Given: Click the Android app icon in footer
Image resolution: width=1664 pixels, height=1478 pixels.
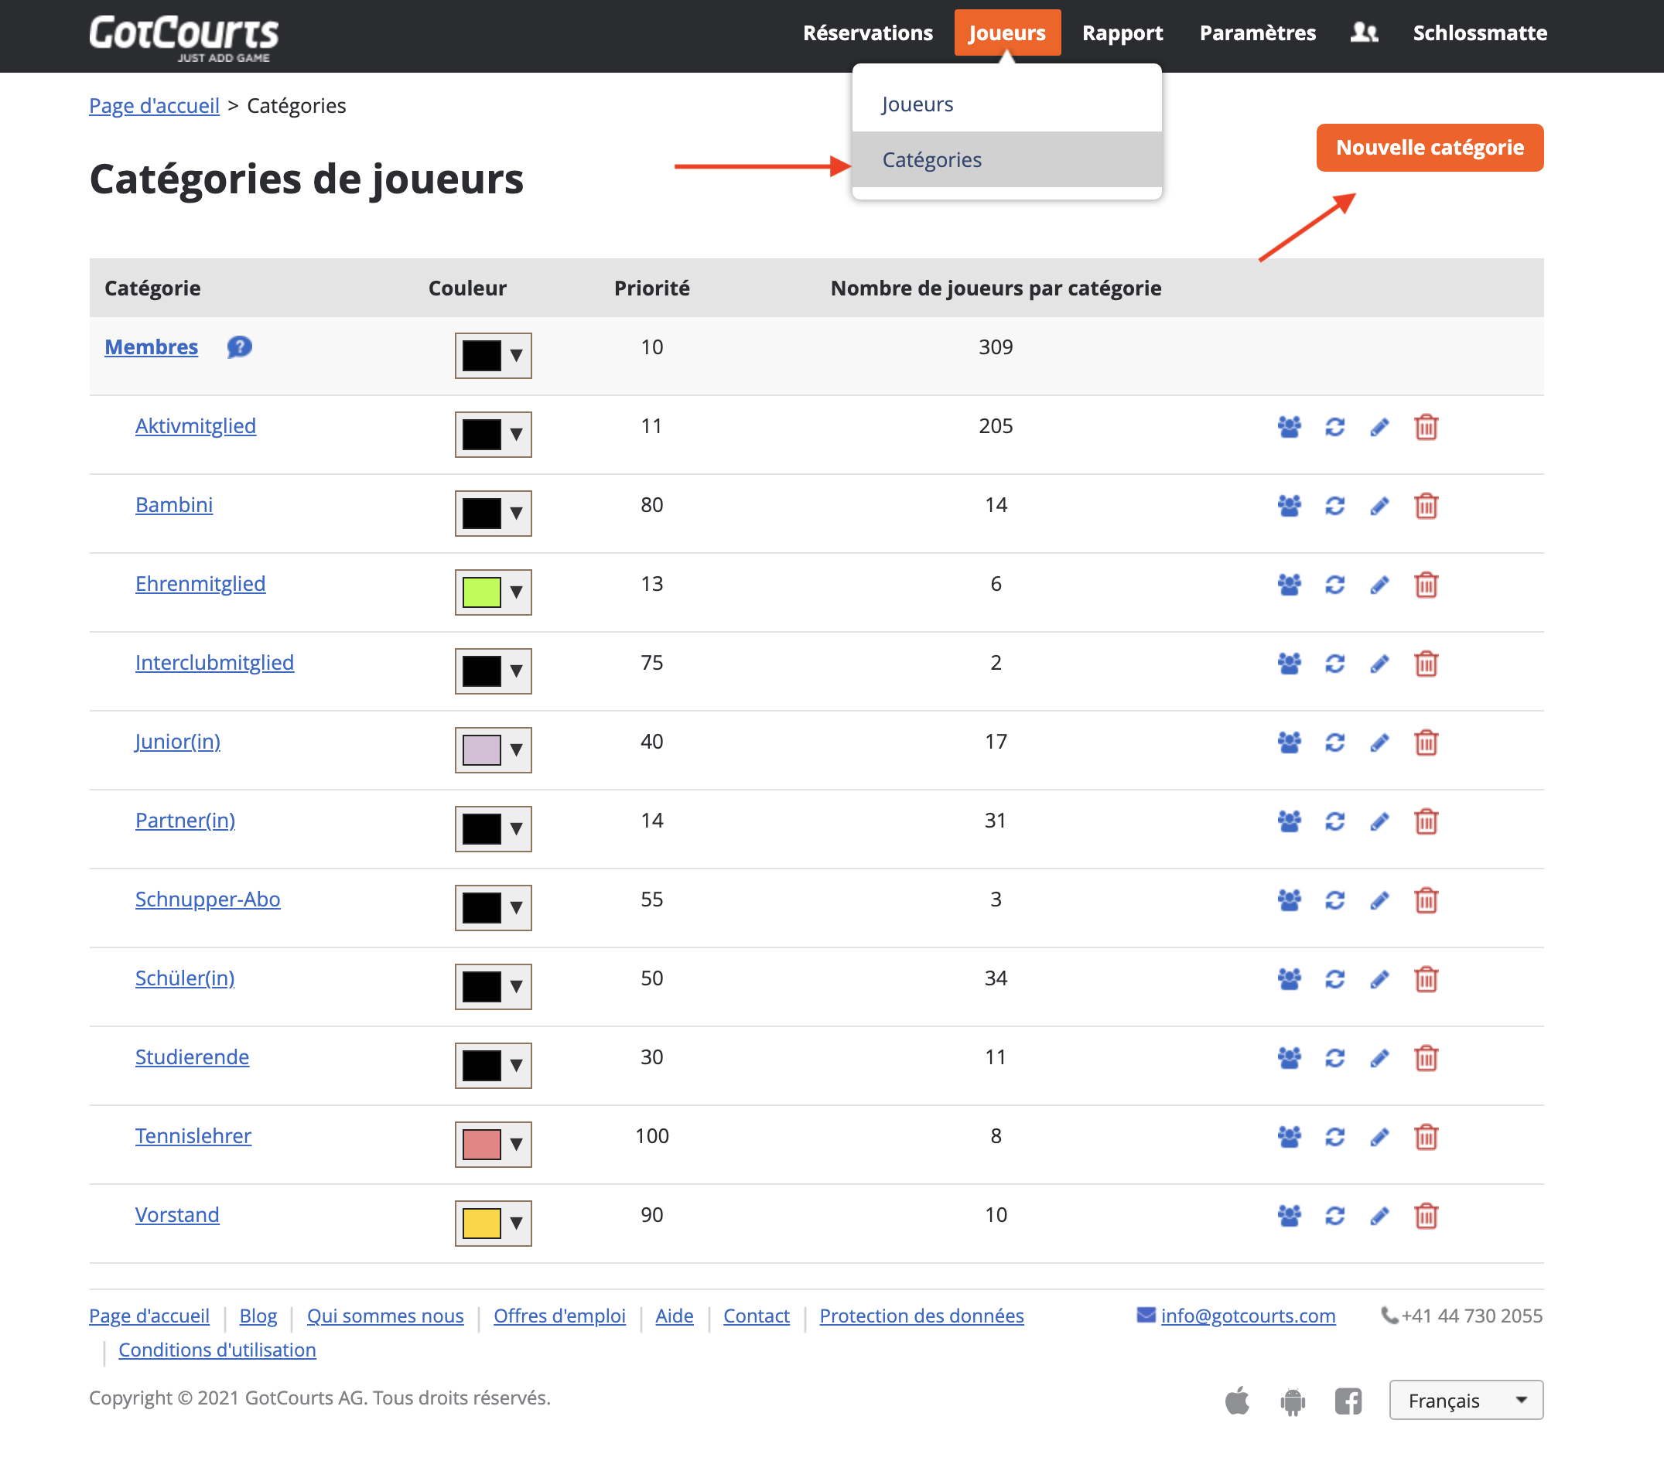Looking at the screenshot, I should click(x=1292, y=1401).
